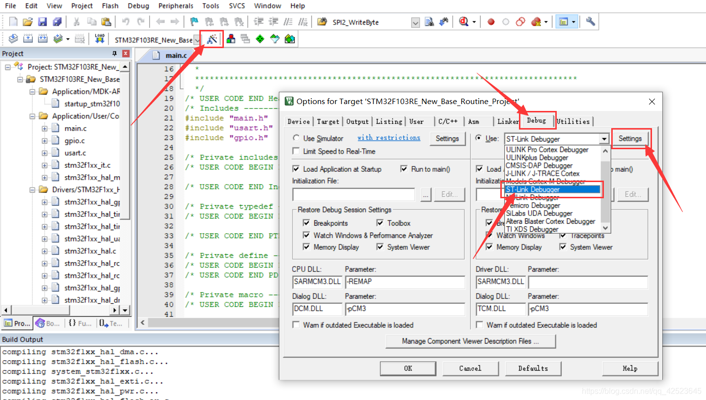
Task: Expand main.c in project tree
Action: pos(45,128)
